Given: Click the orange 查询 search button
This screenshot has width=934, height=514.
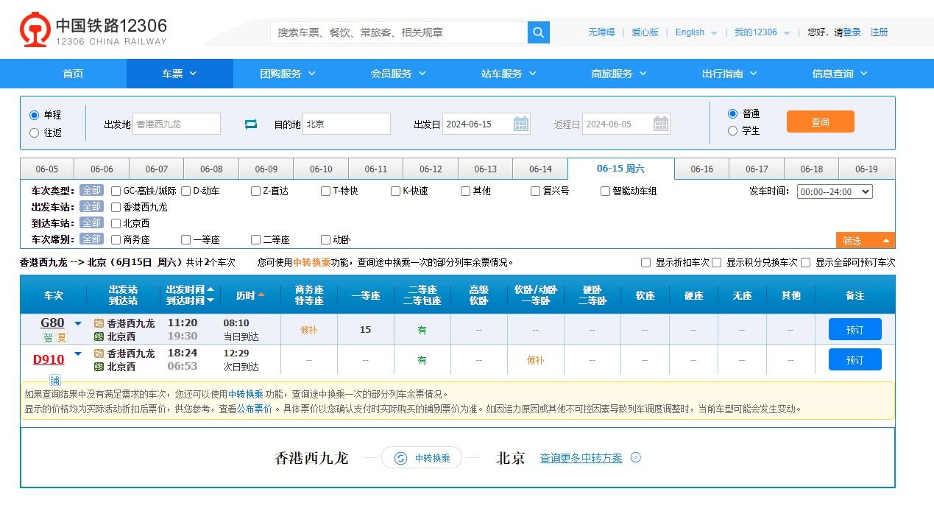Looking at the screenshot, I should (820, 122).
